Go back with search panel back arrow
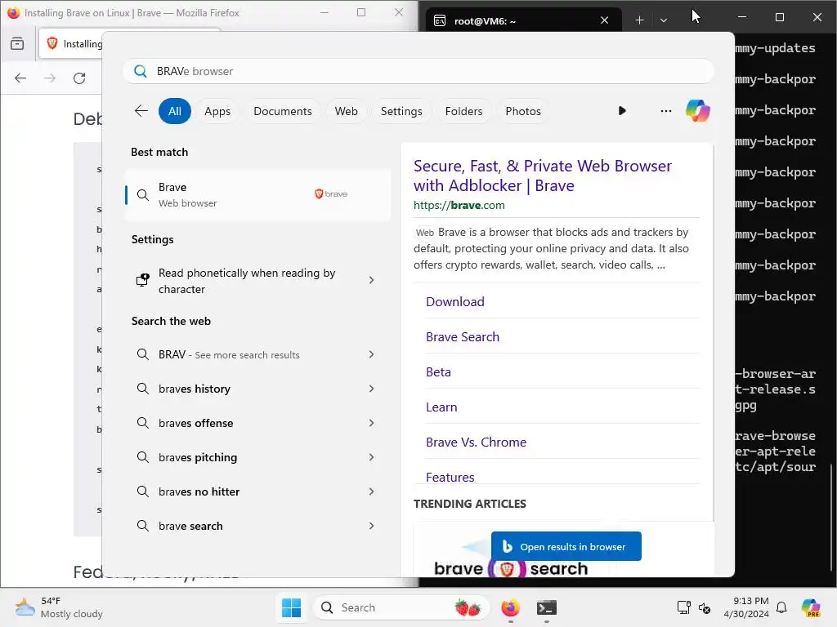This screenshot has width=837, height=627. (141, 111)
